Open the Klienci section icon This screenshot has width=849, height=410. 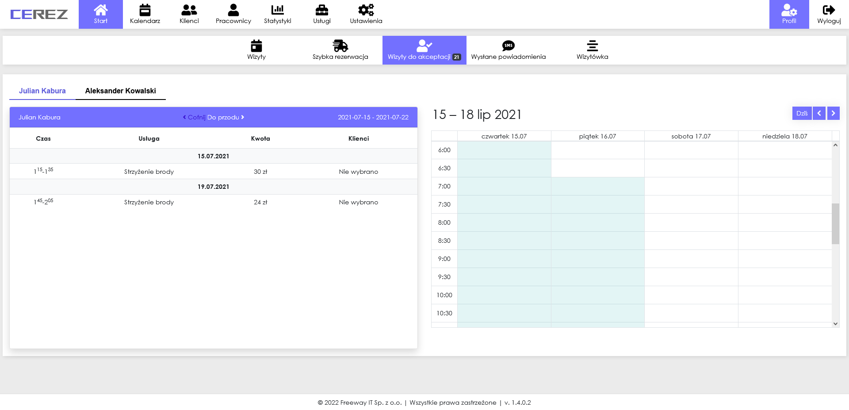pos(189,10)
